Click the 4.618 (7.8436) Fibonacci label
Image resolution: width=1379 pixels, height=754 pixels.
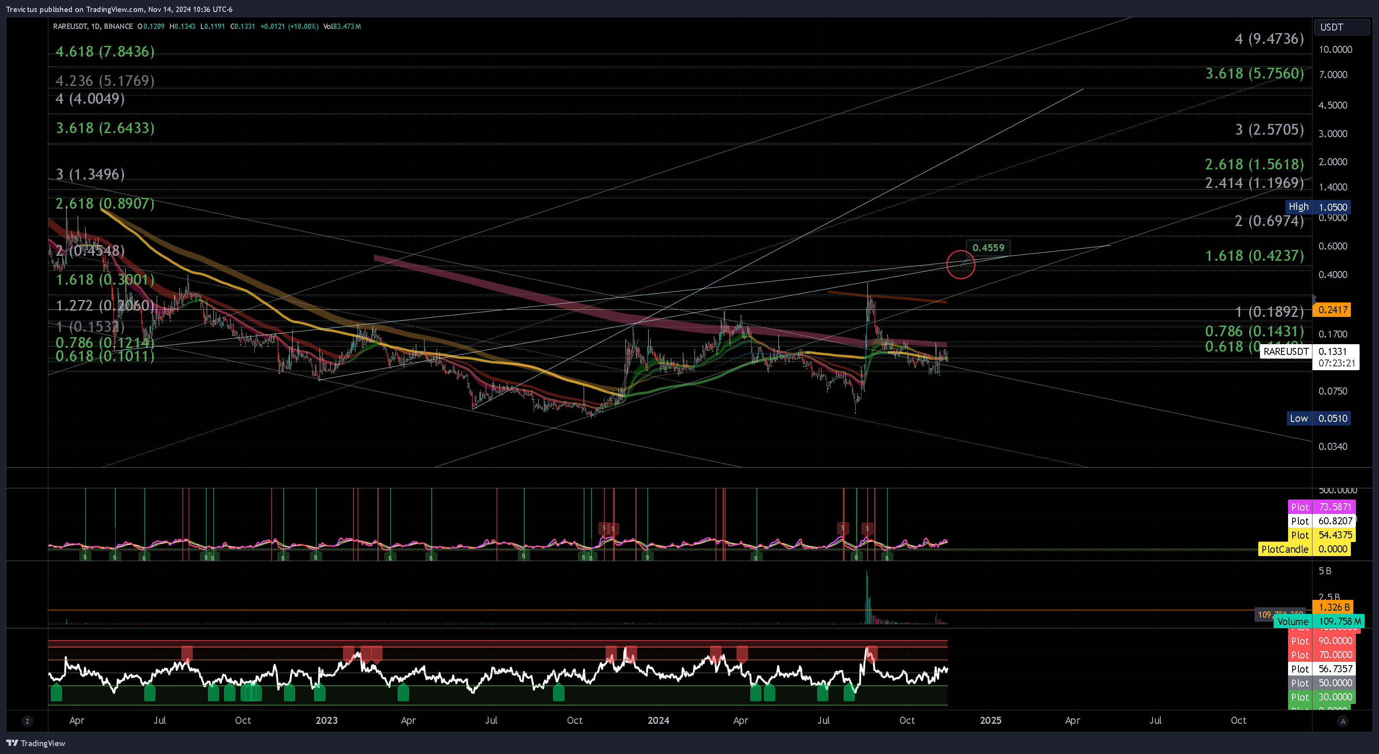point(105,51)
